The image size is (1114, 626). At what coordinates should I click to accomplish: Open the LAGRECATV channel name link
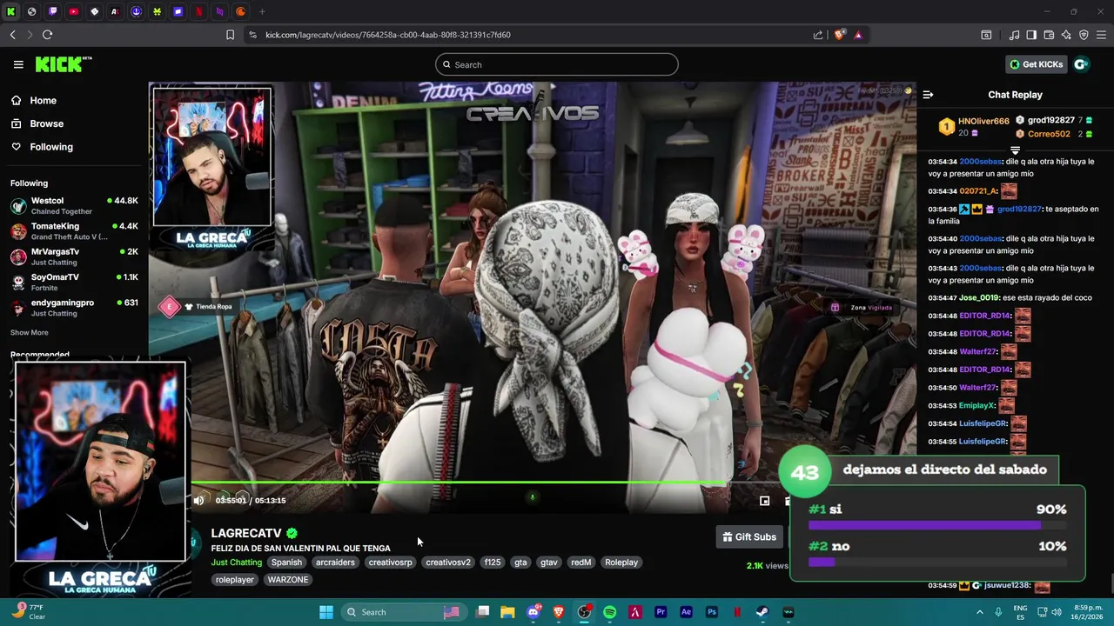246,533
